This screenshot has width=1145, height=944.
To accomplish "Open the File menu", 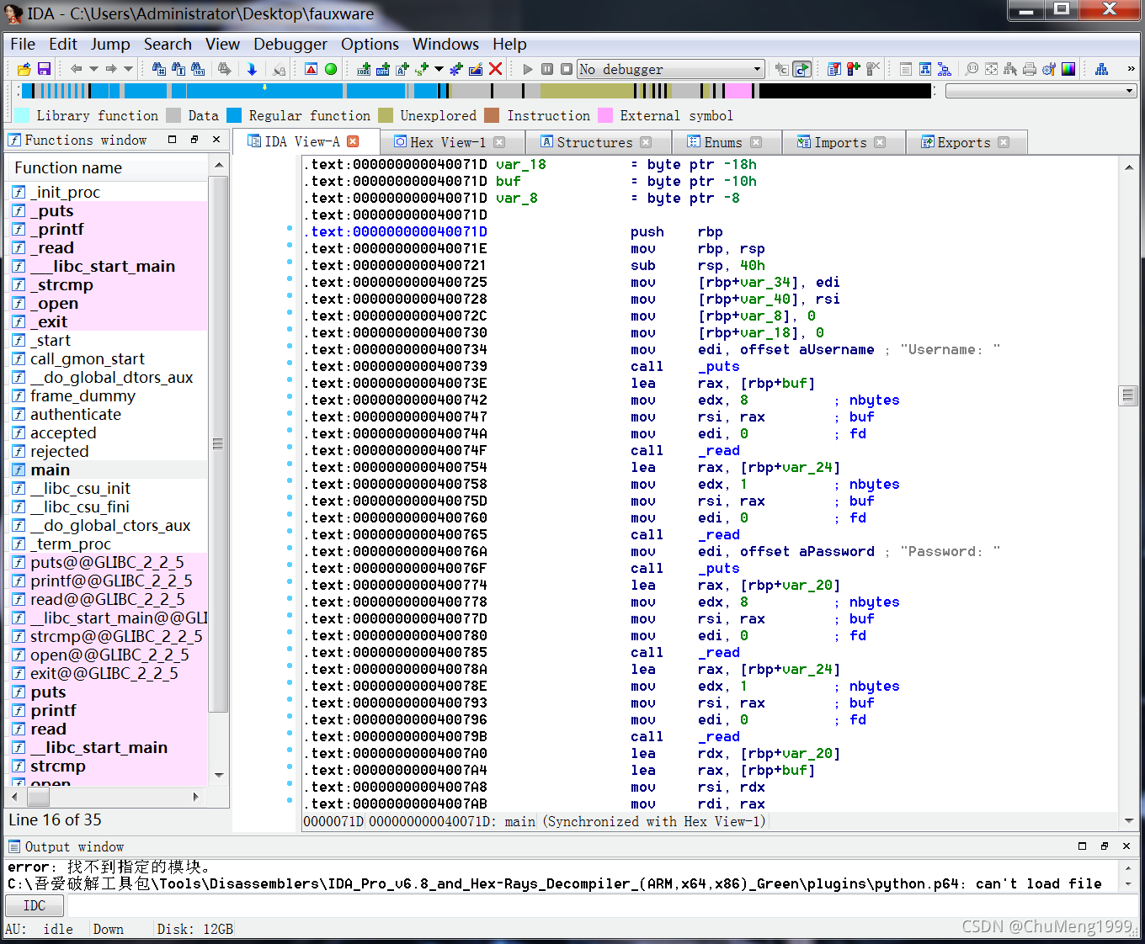I will click(23, 44).
